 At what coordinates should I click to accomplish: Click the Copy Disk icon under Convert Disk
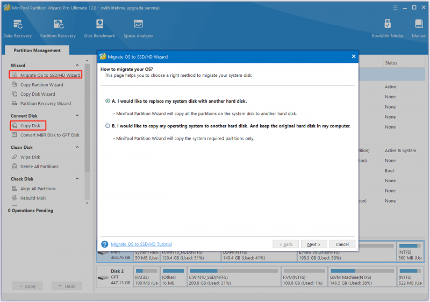pos(15,125)
